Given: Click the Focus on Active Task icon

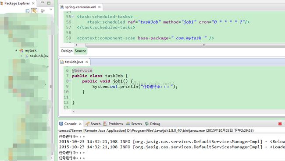Looking at the screenshot, I should tap(43, 11).
